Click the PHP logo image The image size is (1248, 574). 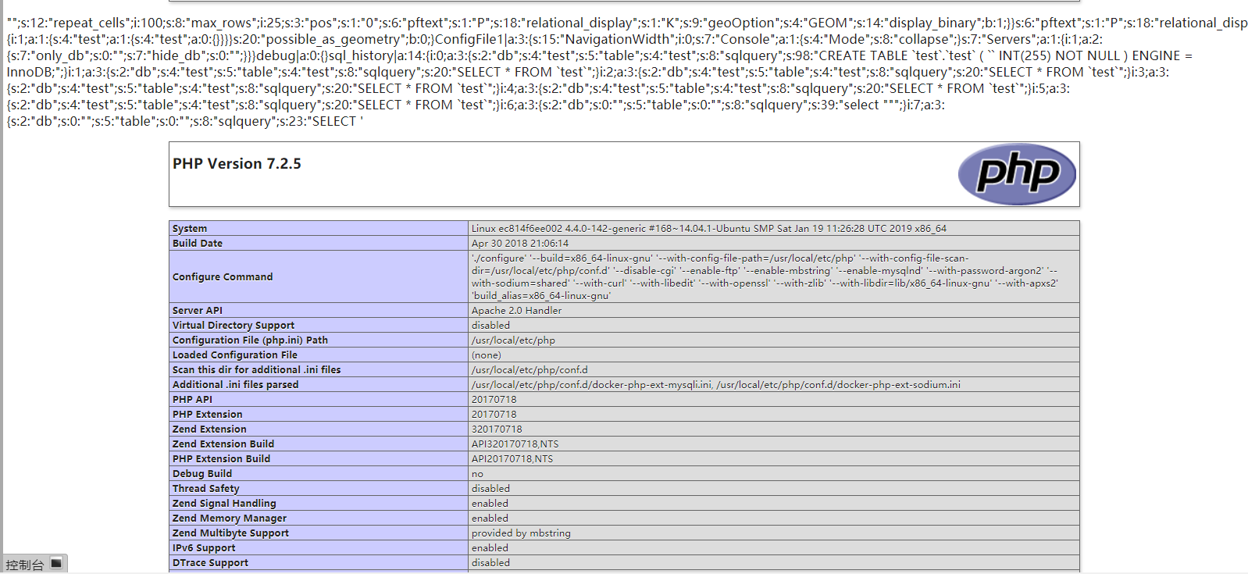click(1017, 174)
